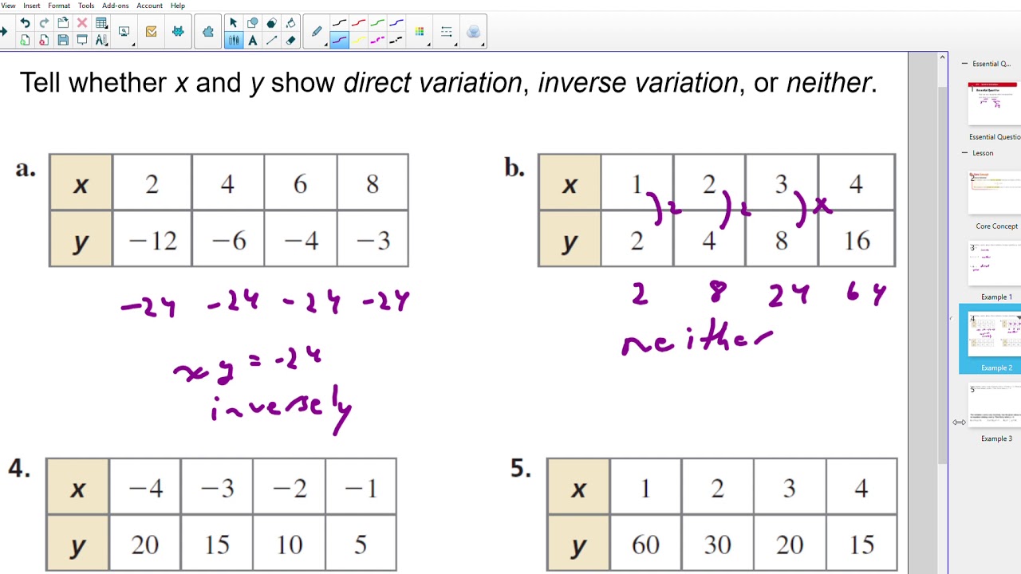Click the page scroll-up arrow
The height and width of the screenshot is (574, 1021).
pos(943,57)
